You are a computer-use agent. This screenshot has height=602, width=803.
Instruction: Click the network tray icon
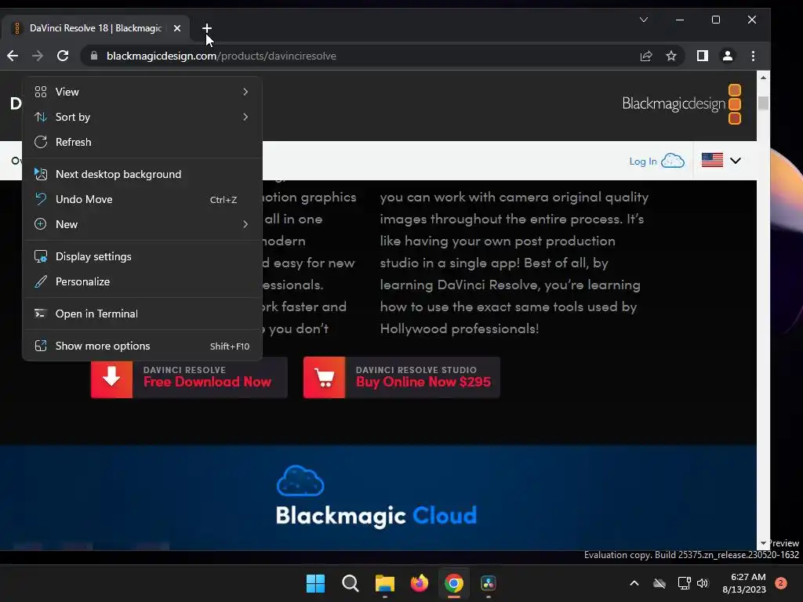click(x=684, y=583)
